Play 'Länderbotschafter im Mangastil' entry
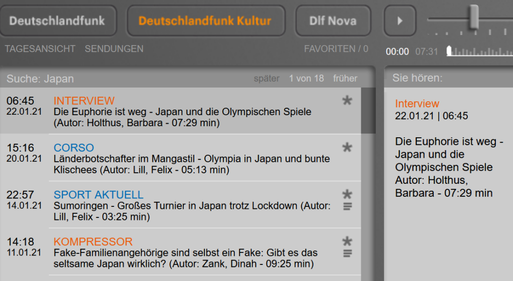 pyautogui.click(x=192, y=164)
